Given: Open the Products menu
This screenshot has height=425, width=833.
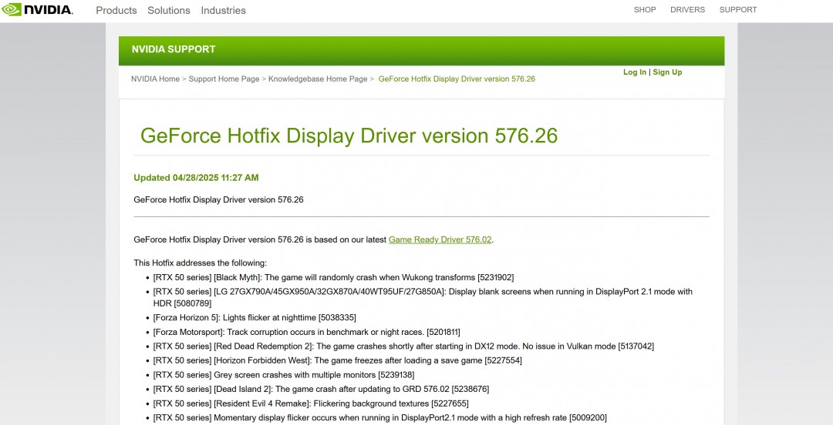Looking at the screenshot, I should click(116, 11).
